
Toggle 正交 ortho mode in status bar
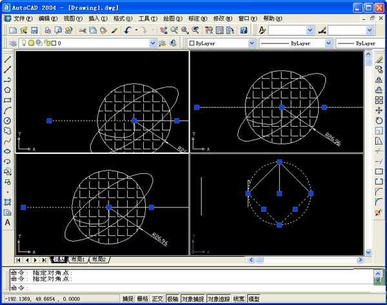(157, 299)
